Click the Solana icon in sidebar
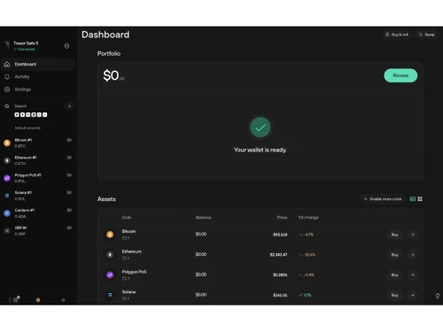 point(7,196)
